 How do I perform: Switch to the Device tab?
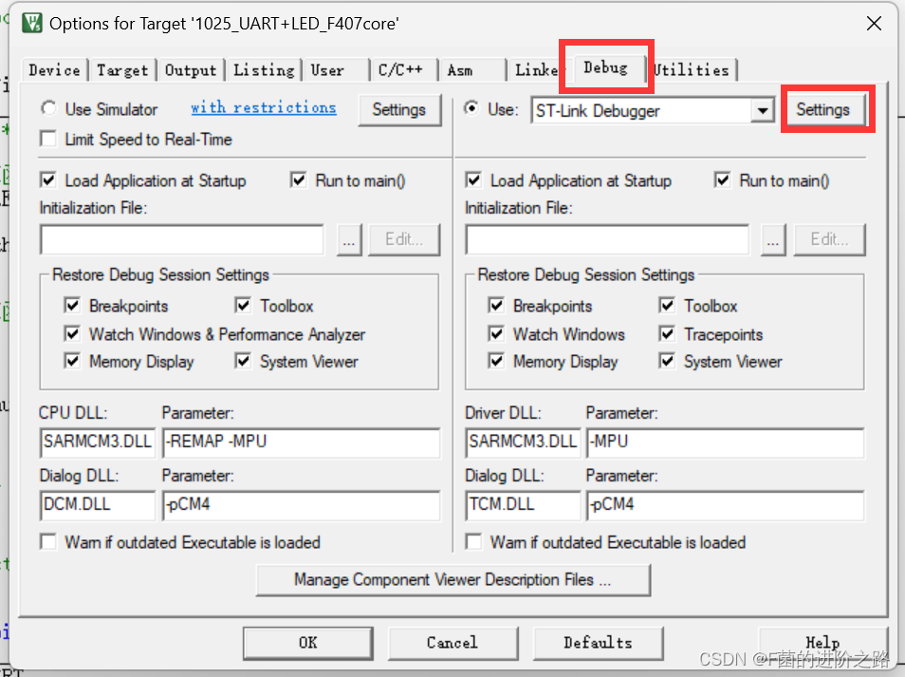coord(54,69)
